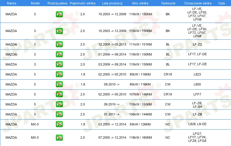Screen dimensions: 231x146
Task: Select the 2.0 capacity cell in the LF-Z2 row
Action: (x=82, y=44)
